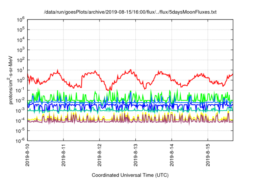Click the '2019-8-13' x-axis date label
Image resolution: width=257 pixels, height=179 pixels.
(136, 155)
